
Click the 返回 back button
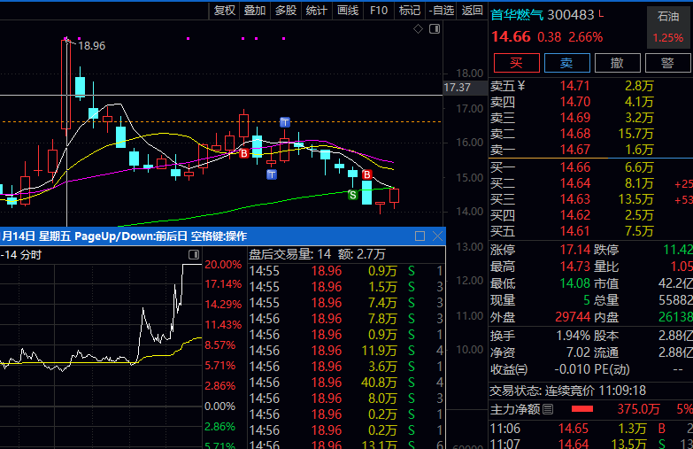(472, 10)
